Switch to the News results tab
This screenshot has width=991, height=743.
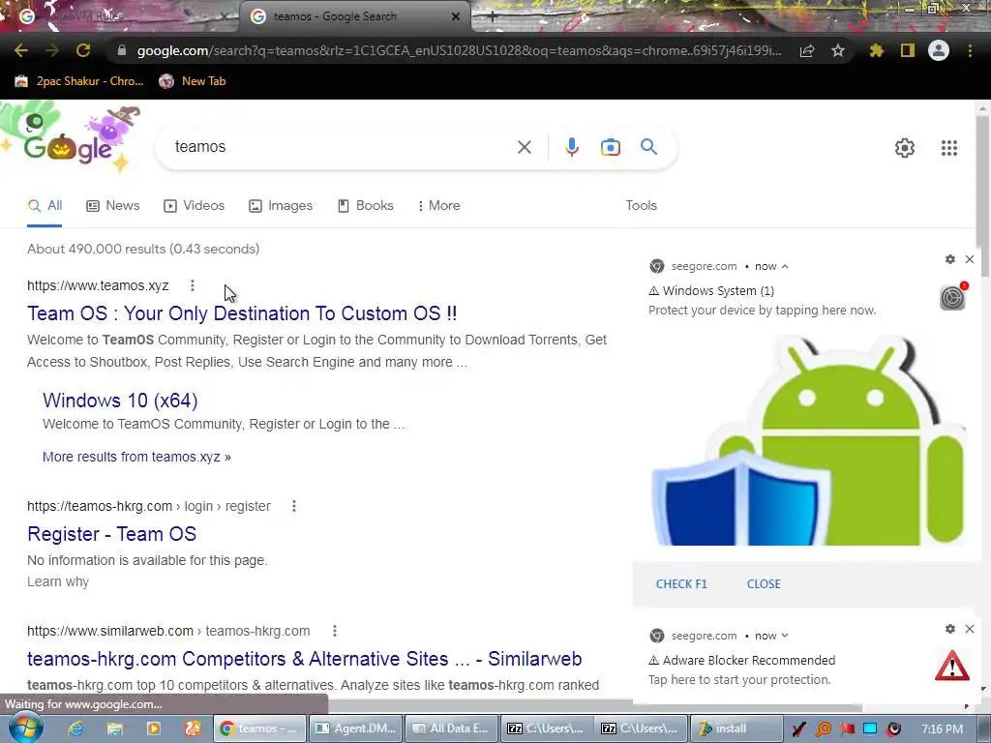113,205
